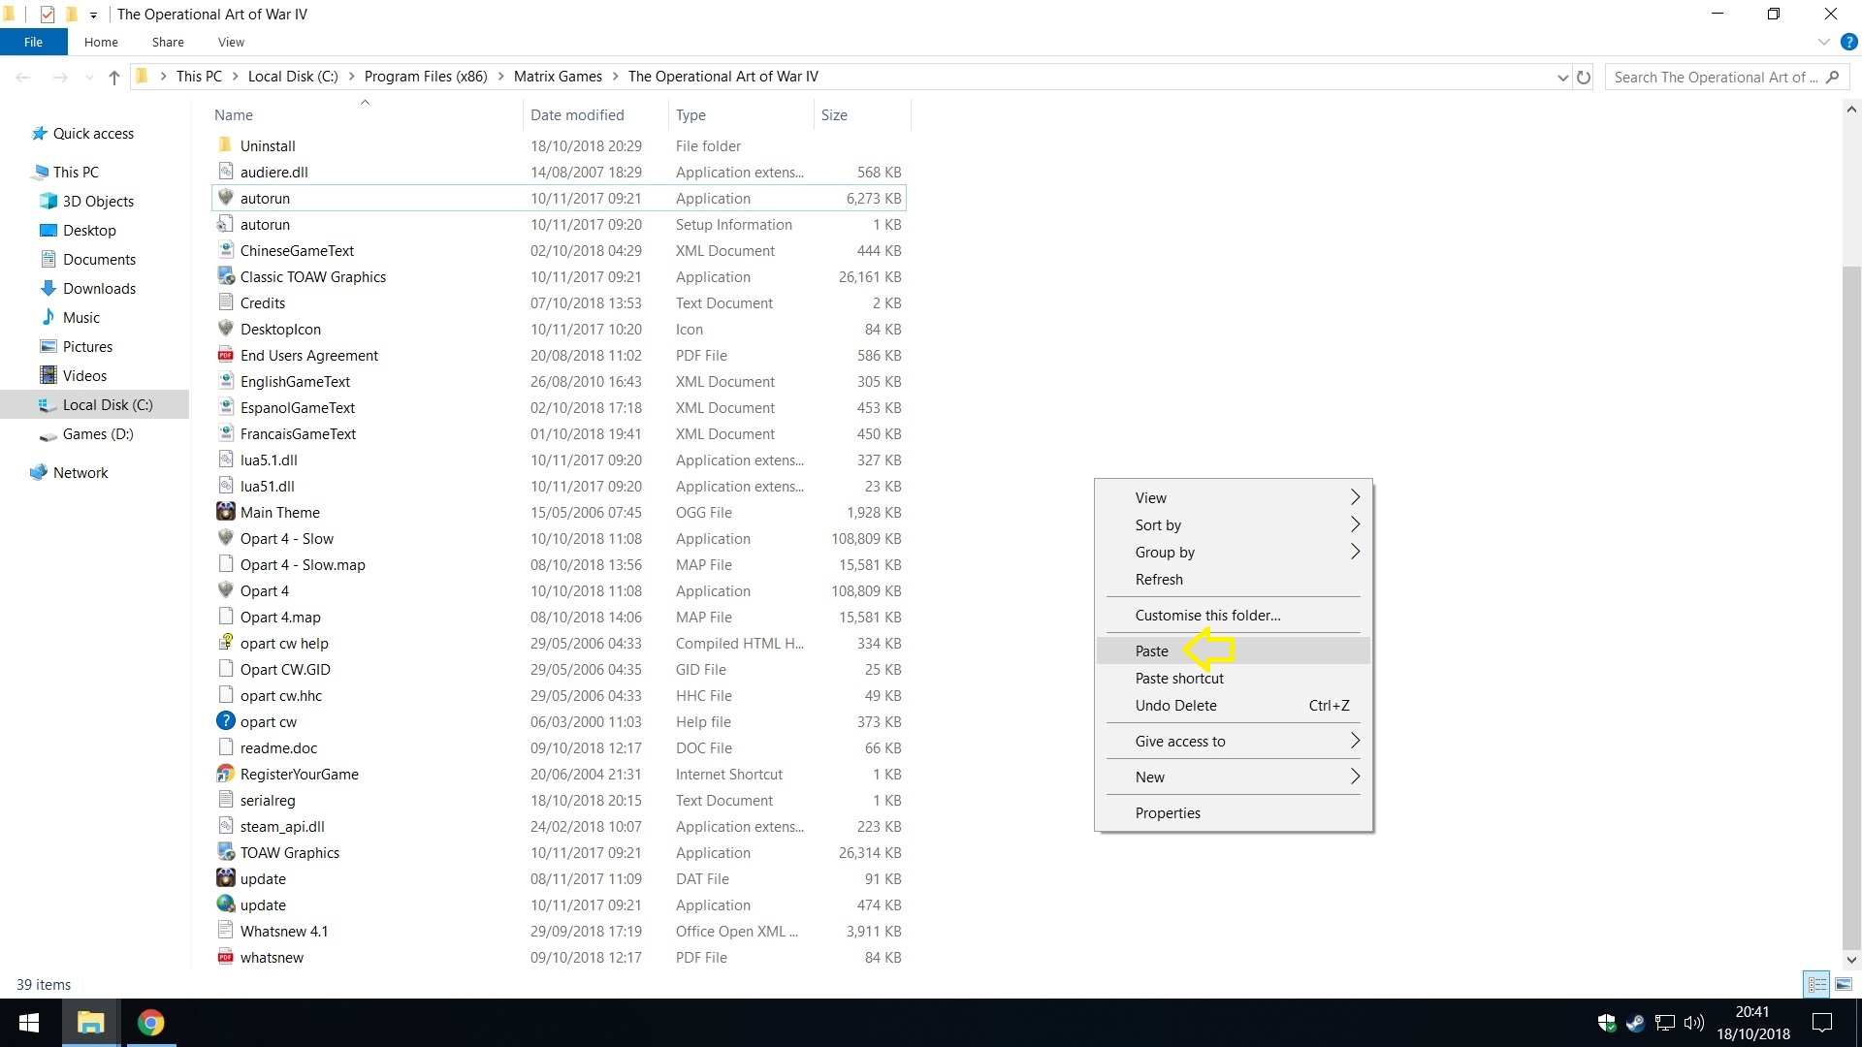Viewport: 1862px width, 1047px height.
Task: Open the Help question mark icon
Action: [x=1848, y=42]
